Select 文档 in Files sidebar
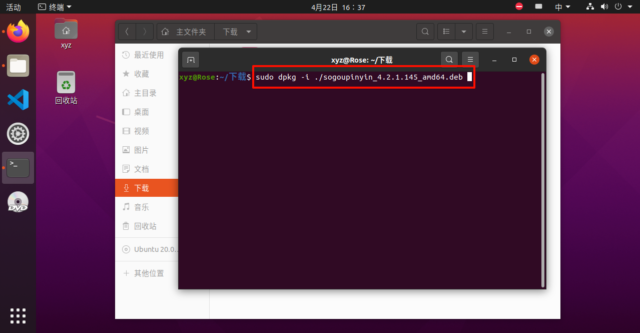Image resolution: width=640 pixels, height=333 pixels. pos(146,169)
